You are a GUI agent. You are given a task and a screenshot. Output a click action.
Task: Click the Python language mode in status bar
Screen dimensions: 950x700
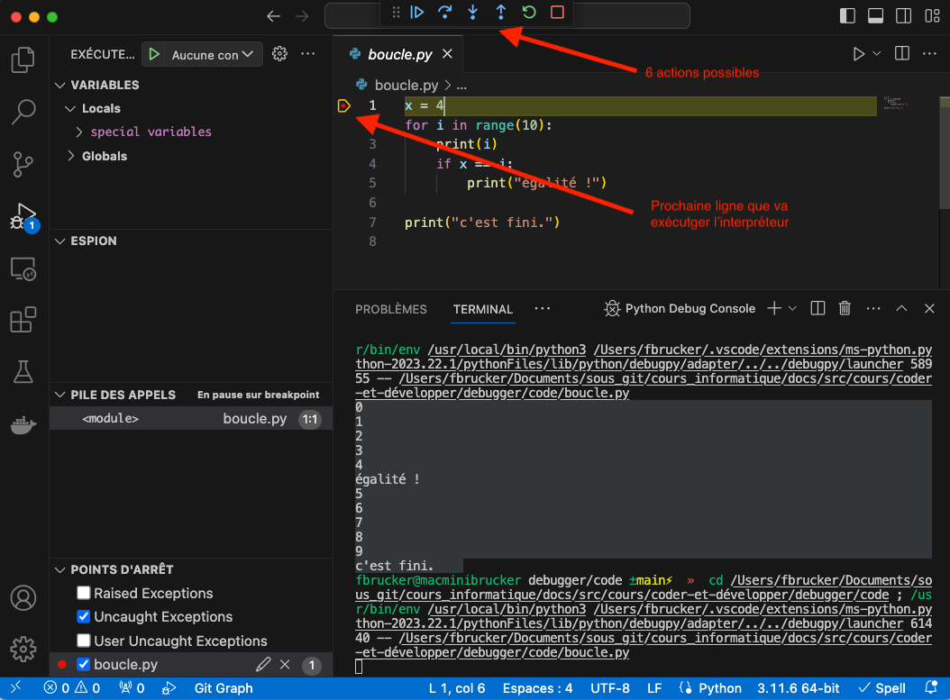pos(719,688)
